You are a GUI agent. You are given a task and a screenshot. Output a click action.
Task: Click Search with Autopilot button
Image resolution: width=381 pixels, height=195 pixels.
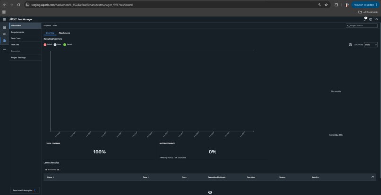25,190
